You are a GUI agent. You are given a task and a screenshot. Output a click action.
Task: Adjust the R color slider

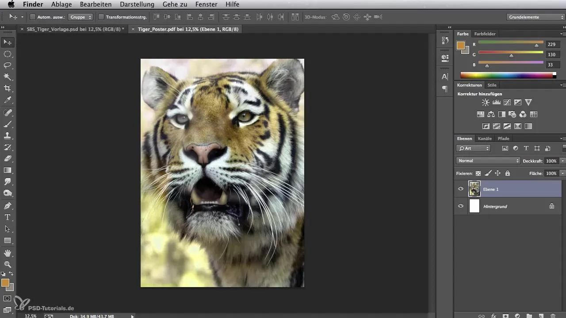pyautogui.click(x=536, y=45)
